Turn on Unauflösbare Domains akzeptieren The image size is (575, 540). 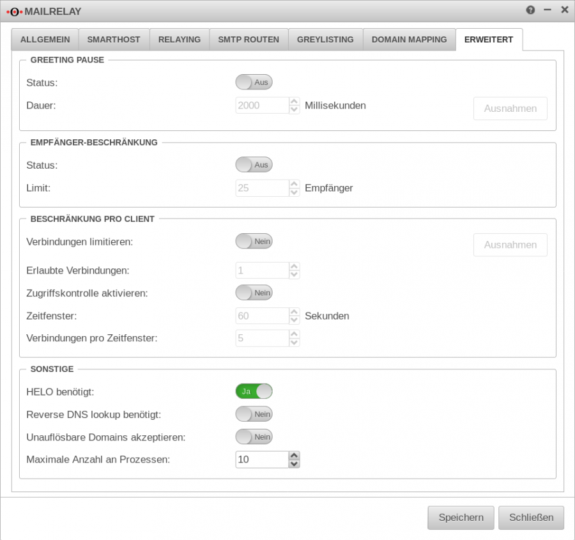point(254,436)
